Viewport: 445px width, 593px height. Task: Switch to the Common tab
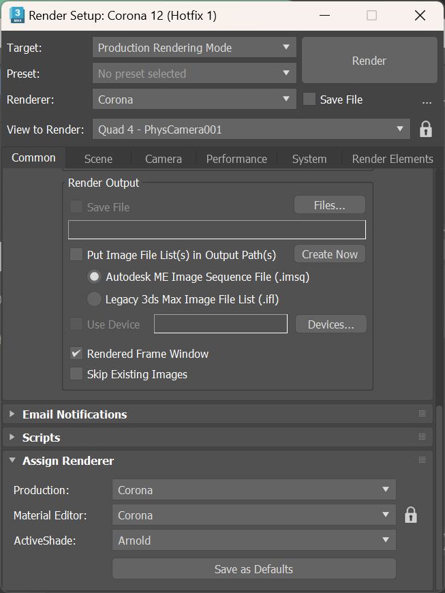coord(33,157)
